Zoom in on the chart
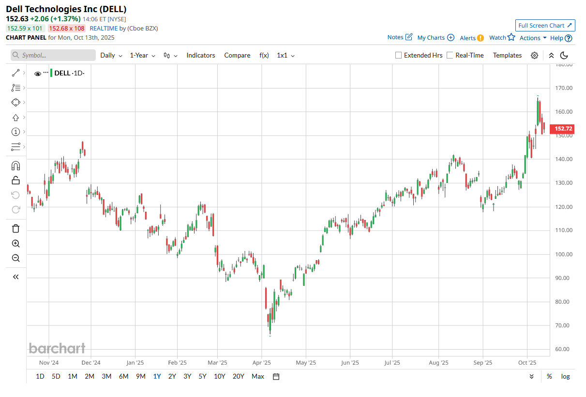The image size is (586, 397). (15, 244)
